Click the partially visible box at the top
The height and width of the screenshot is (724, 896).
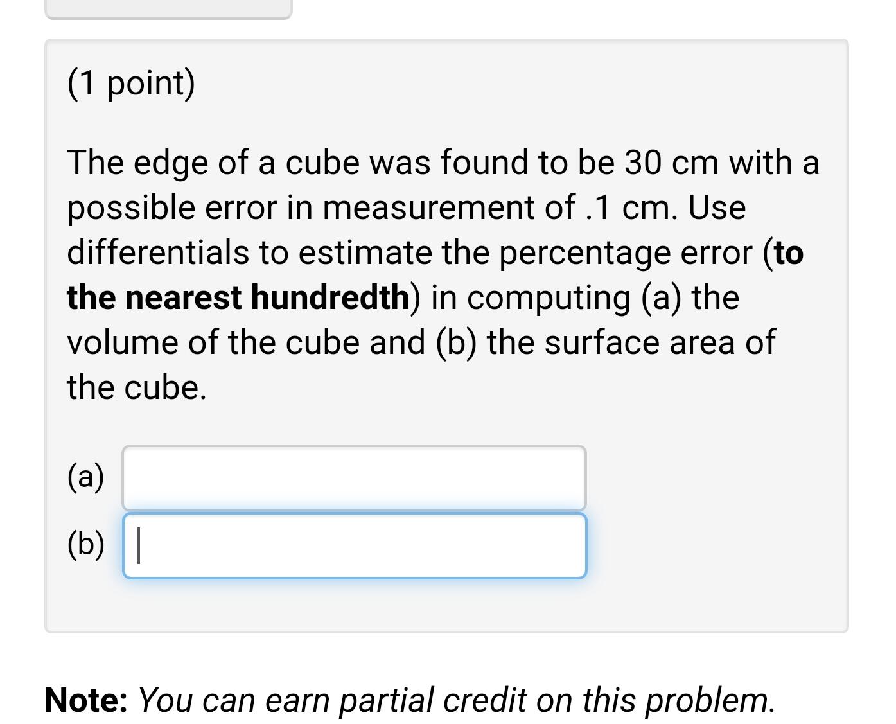point(168,8)
